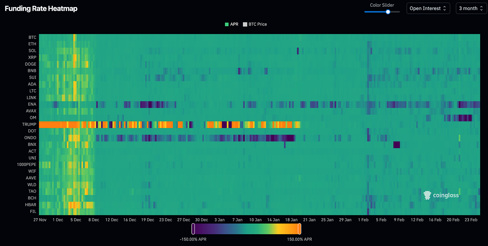Open the Open Interest dropdown
488x246 pixels.
click(428, 8)
